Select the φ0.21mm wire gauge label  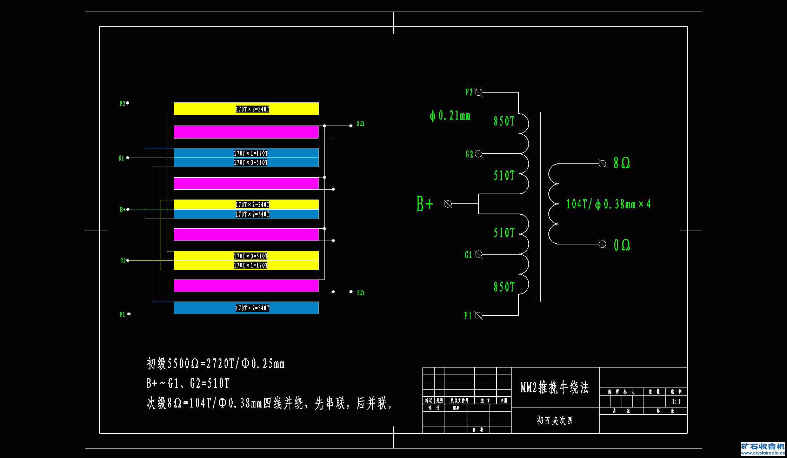coord(450,115)
